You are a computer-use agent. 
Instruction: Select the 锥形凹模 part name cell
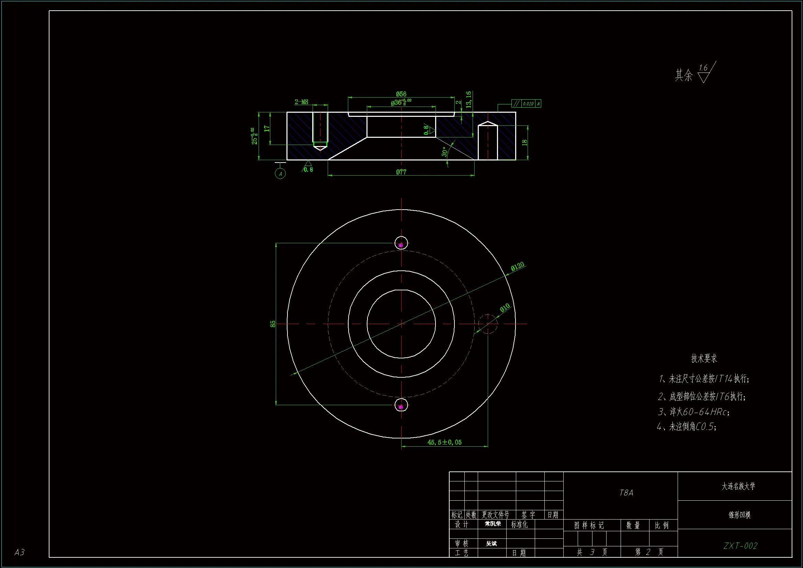click(x=739, y=515)
